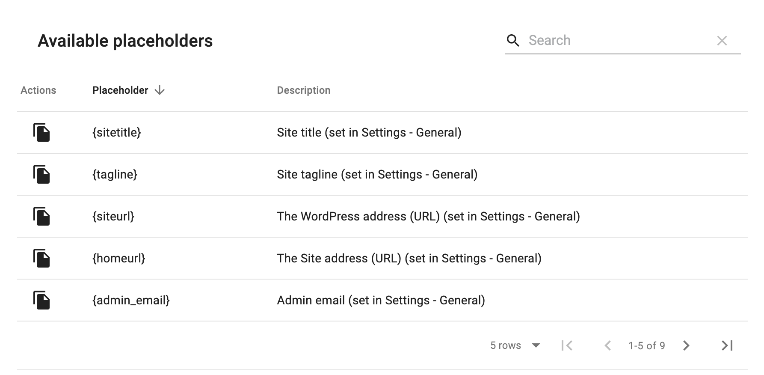The width and height of the screenshot is (764, 375).
Task: Select the {homeurl} placeholder text
Action: [119, 258]
